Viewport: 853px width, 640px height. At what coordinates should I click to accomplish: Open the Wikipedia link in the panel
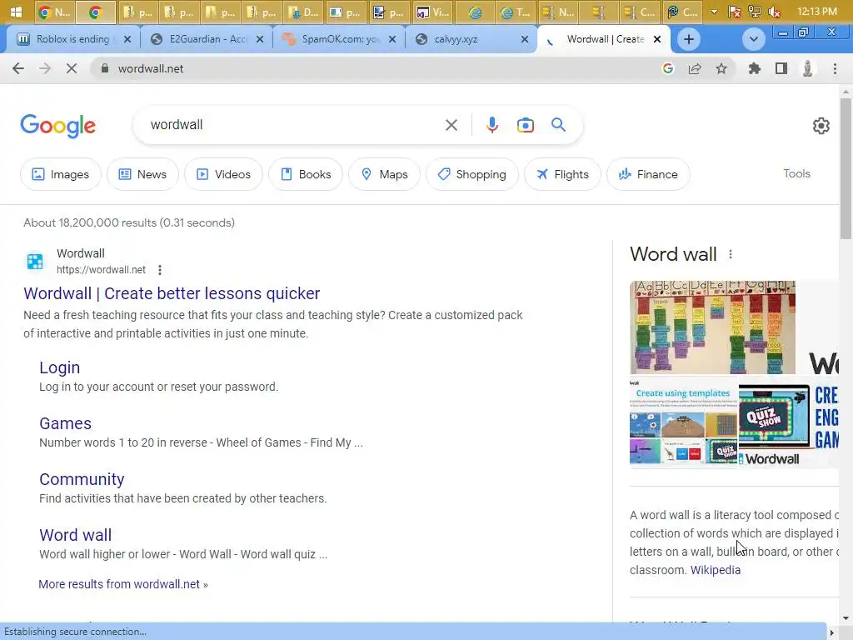716,570
